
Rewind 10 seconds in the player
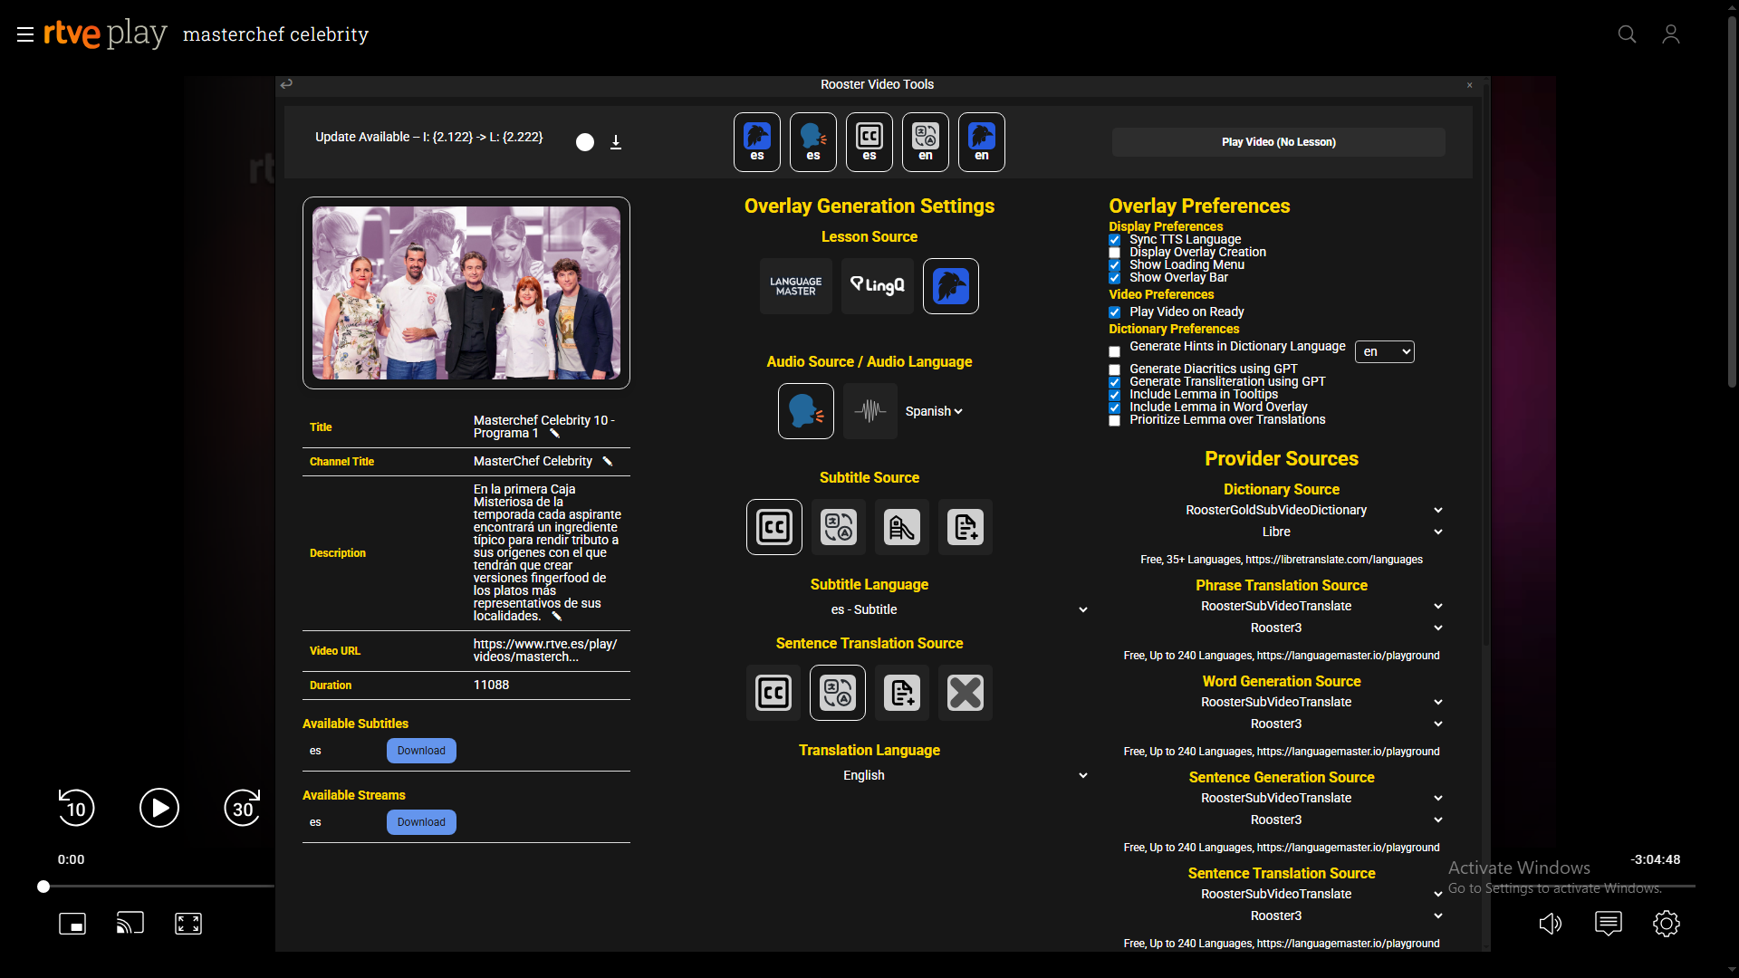click(x=76, y=808)
